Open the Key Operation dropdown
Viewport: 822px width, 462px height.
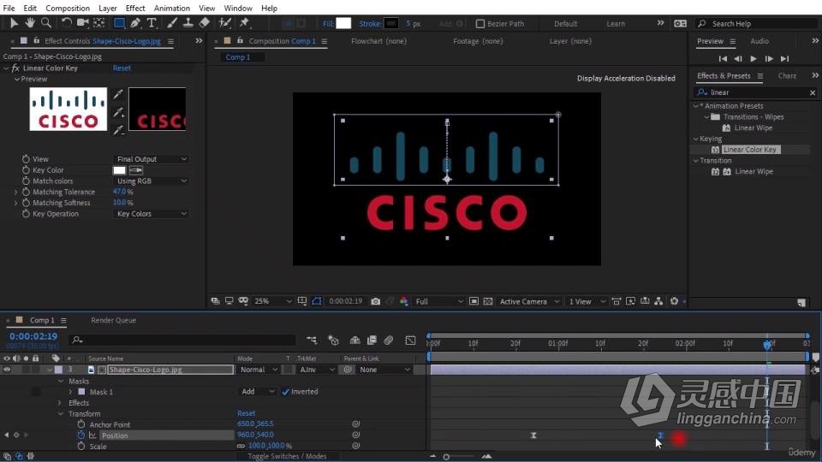151,214
